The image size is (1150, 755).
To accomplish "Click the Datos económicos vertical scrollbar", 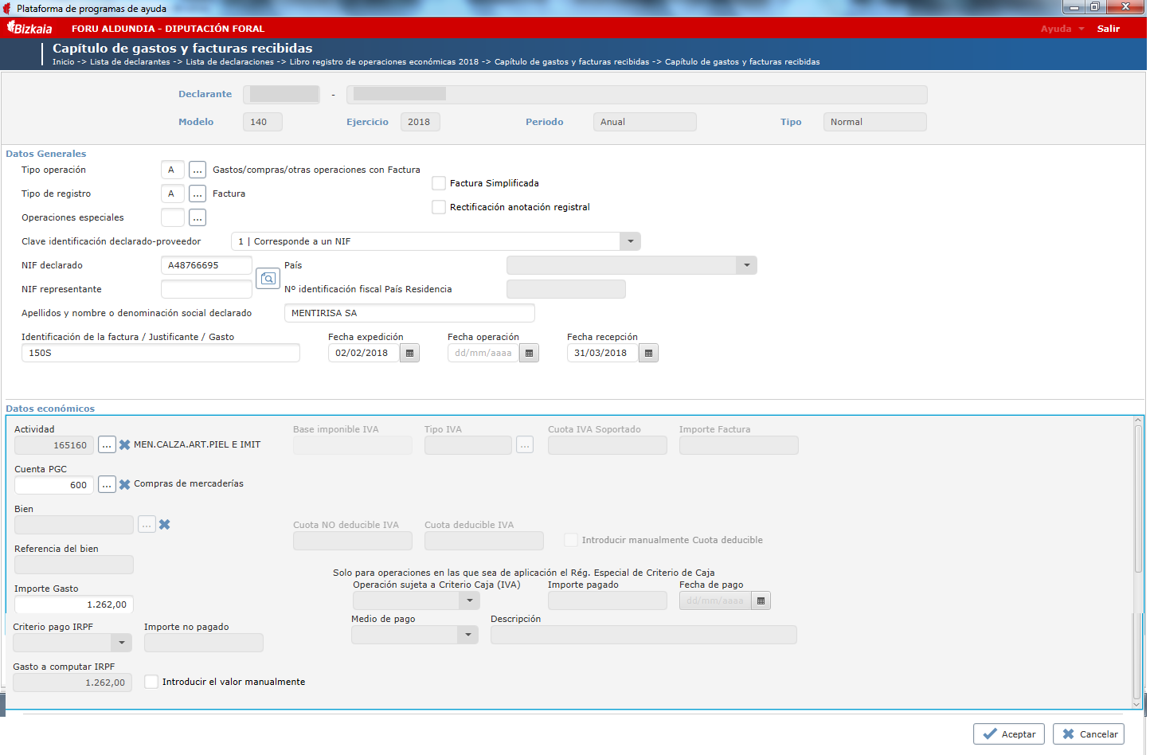I will [1138, 562].
